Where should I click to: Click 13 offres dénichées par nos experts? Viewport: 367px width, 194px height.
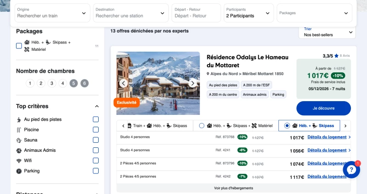point(150,31)
